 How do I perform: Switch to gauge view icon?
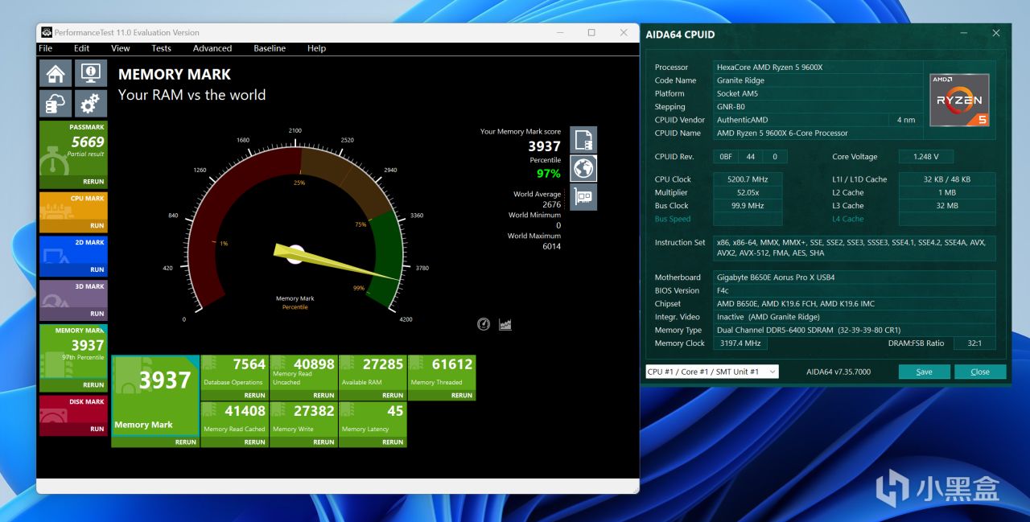coord(484,324)
